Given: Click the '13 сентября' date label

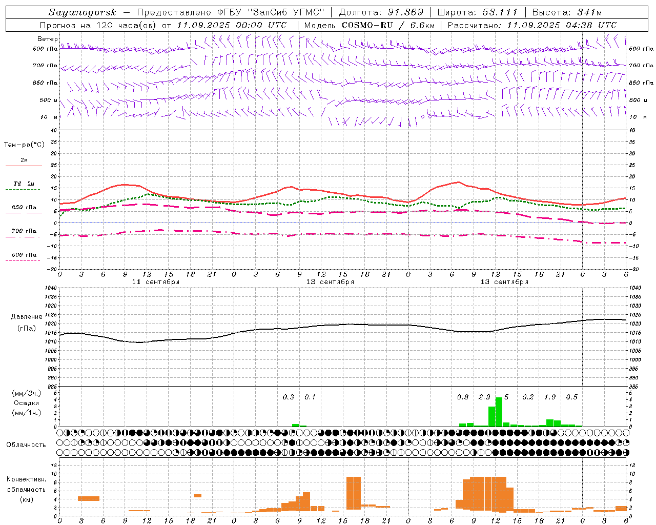Looking at the screenshot, I should pyautogui.click(x=504, y=282).
